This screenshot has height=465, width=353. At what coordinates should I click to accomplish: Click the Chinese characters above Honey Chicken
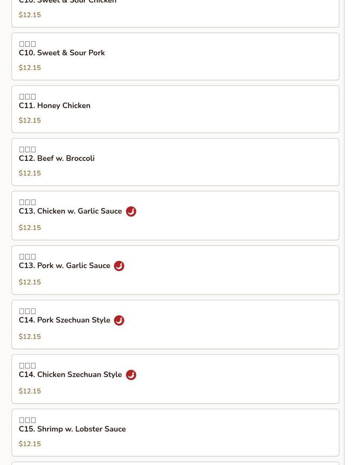[27, 97]
